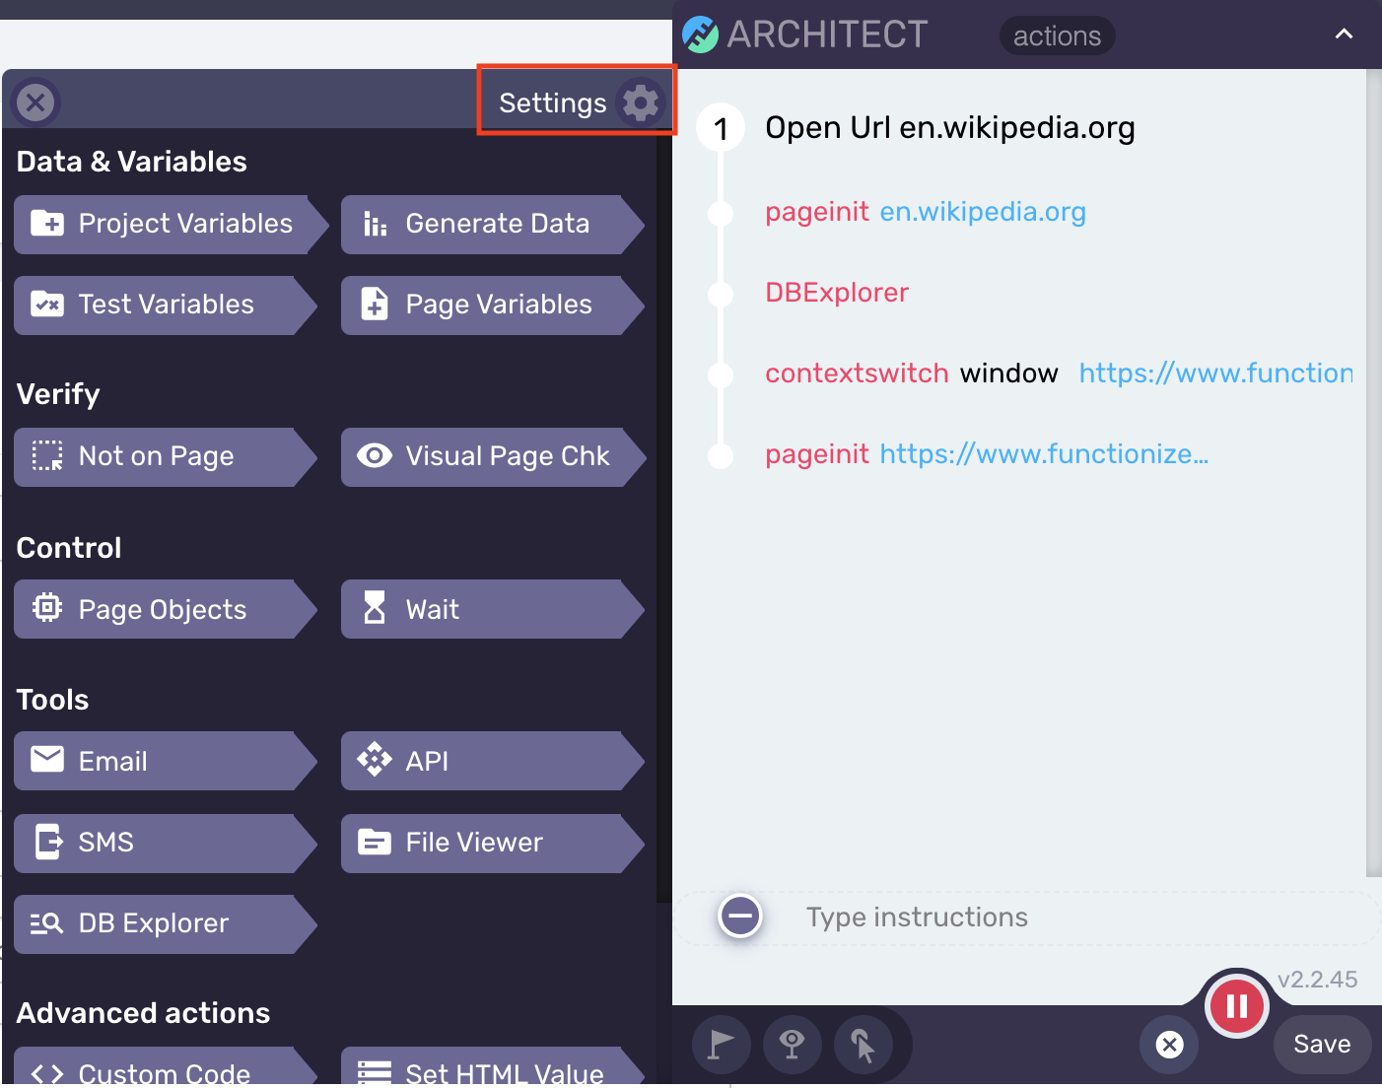Open Generate Data panel

click(492, 224)
